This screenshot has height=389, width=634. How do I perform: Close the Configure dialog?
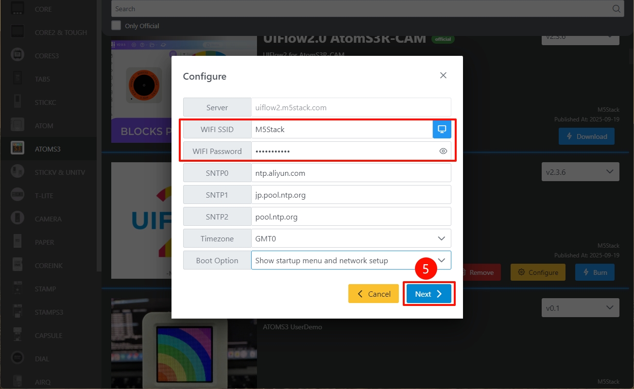click(x=443, y=75)
